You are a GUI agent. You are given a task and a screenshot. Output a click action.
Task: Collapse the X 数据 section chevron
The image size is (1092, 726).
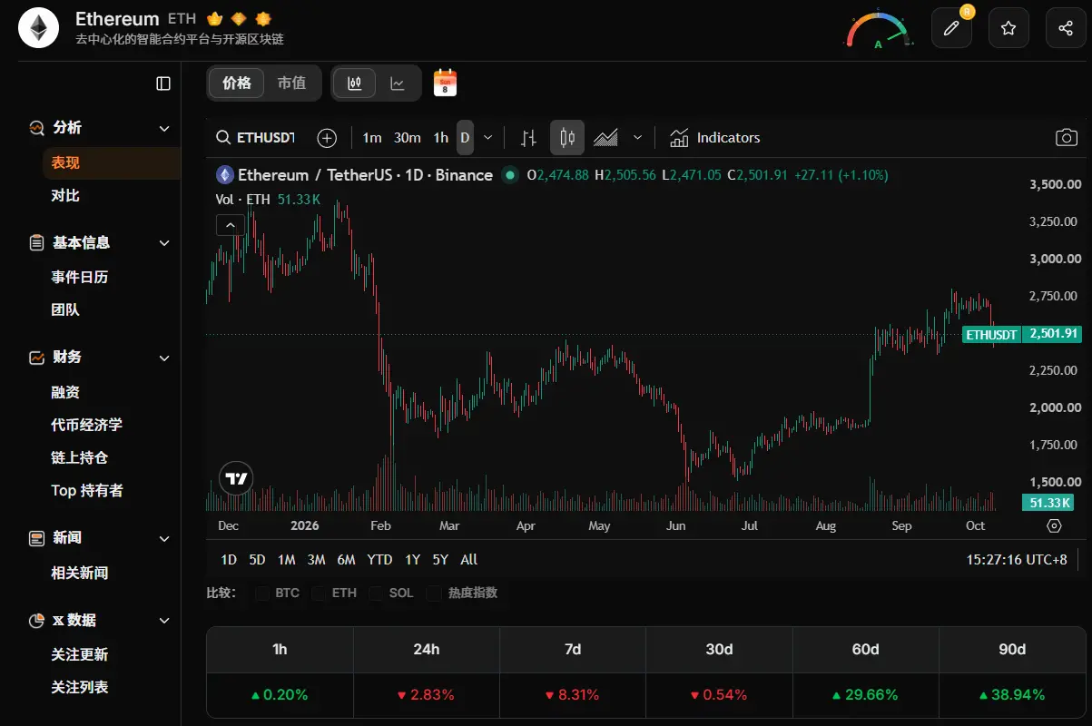tap(164, 621)
